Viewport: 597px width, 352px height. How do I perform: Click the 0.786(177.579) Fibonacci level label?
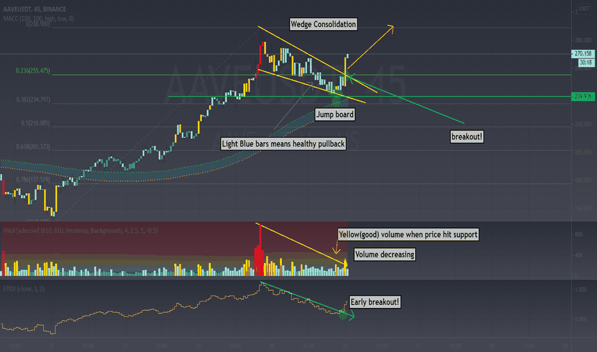(x=33, y=180)
